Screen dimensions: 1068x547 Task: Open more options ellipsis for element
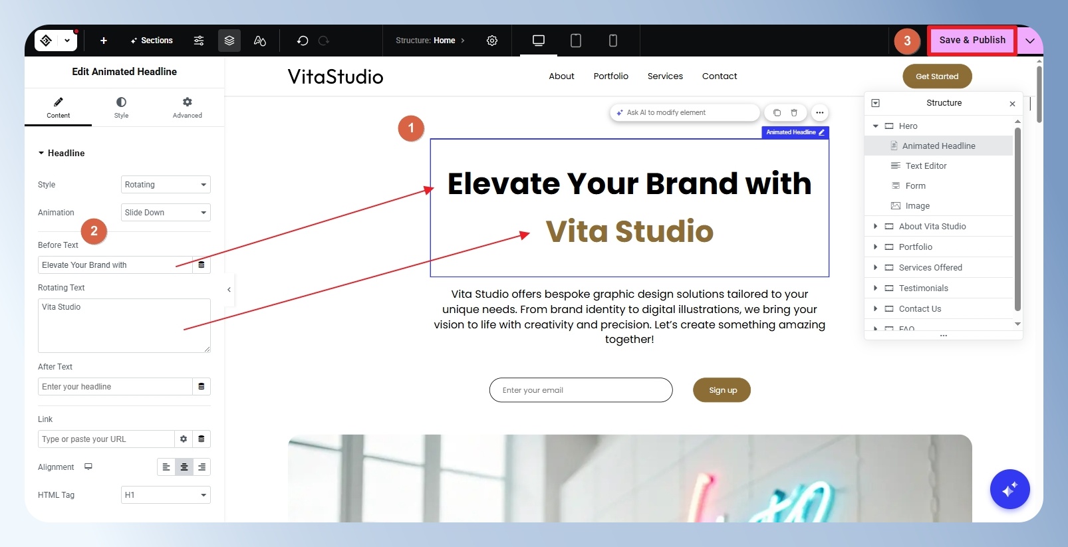[x=820, y=112]
